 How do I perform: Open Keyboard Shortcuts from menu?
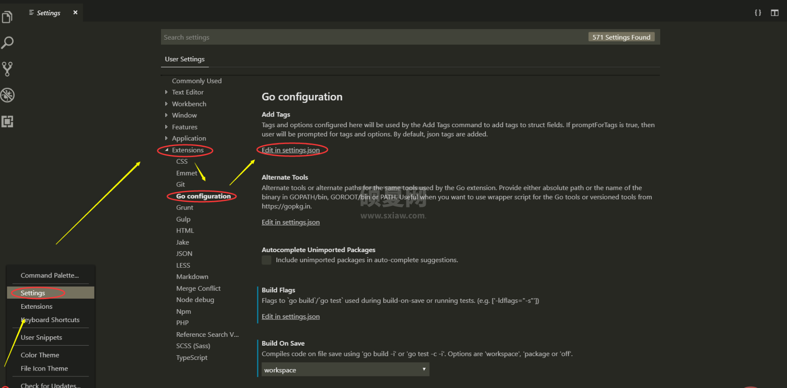(x=51, y=319)
